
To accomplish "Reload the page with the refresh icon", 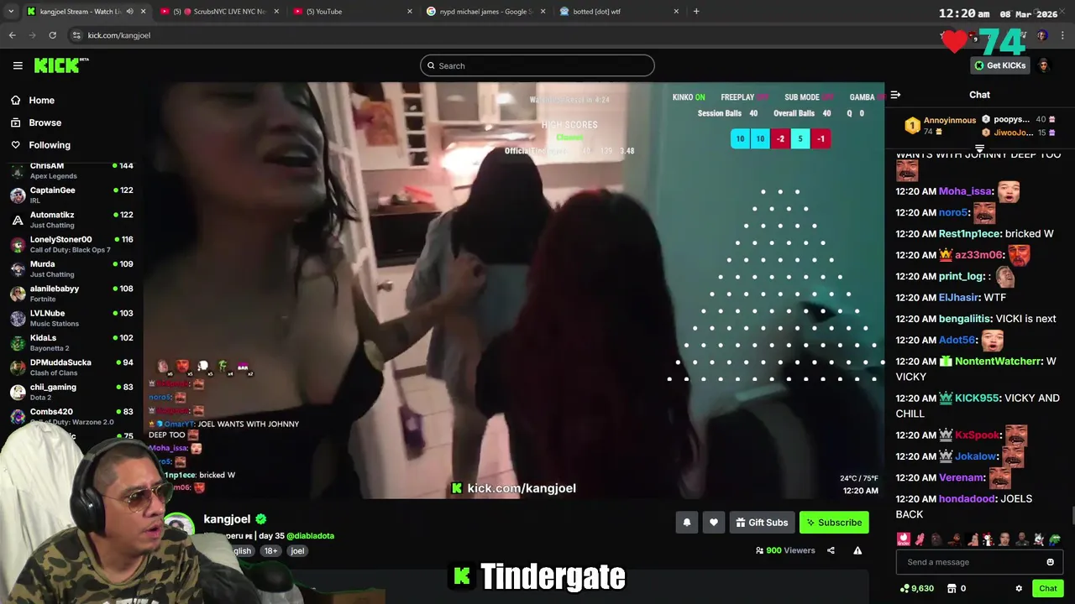I will click(x=52, y=35).
